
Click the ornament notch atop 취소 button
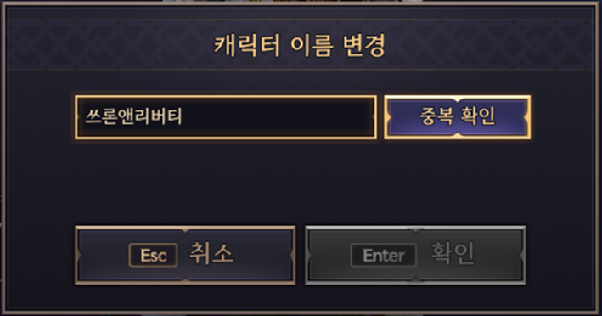pos(185,229)
